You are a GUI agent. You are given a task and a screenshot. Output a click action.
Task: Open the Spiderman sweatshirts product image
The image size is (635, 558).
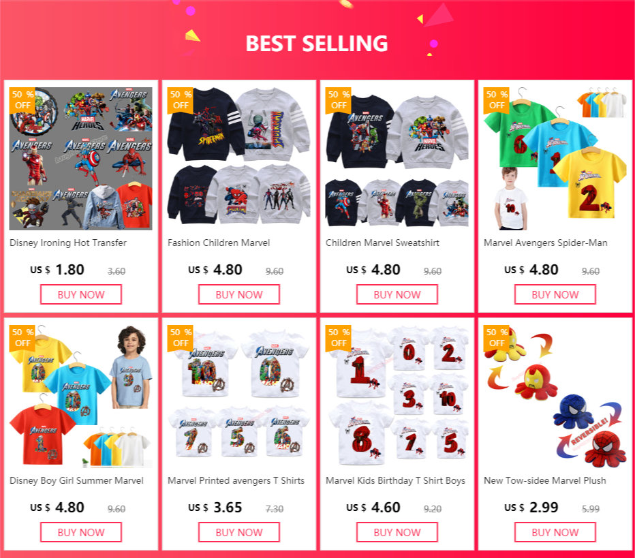[239, 158]
